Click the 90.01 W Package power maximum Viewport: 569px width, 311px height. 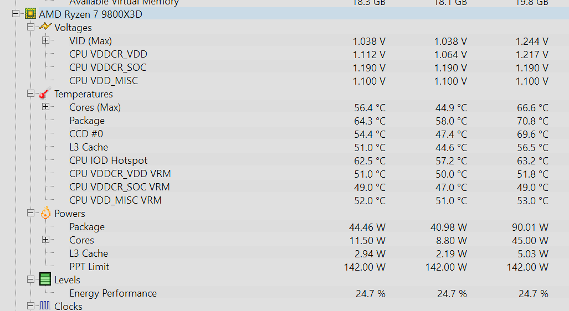pyautogui.click(x=530, y=227)
